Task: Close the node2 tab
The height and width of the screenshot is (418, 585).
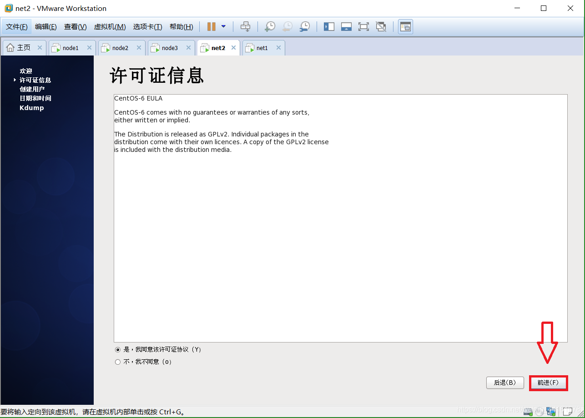Action: [139, 48]
